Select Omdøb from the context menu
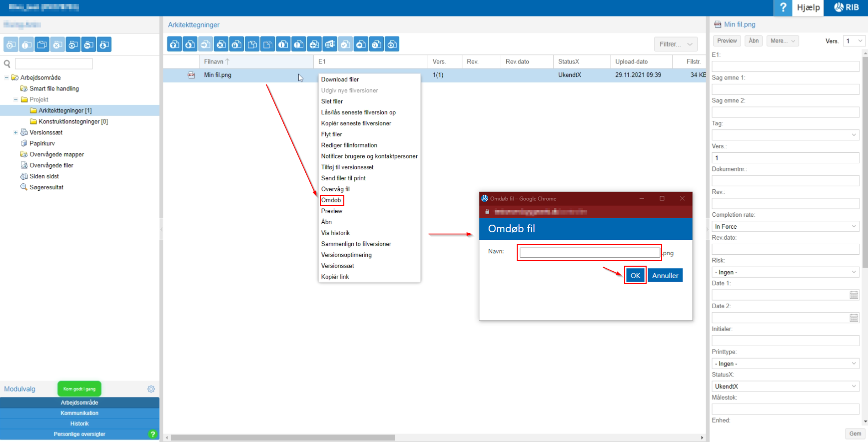Screen dimensions: 868x442 pyautogui.click(x=331, y=200)
